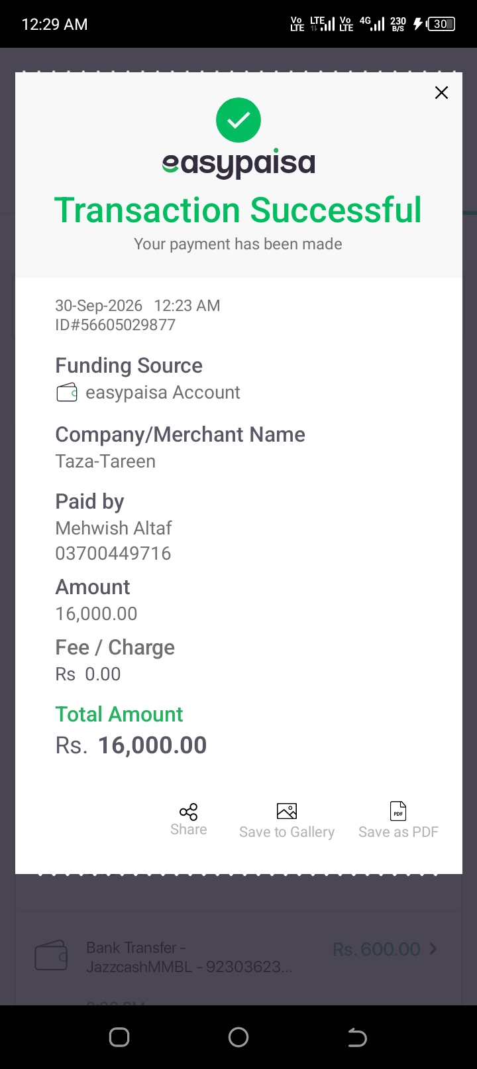Expand the Rs. 600.00 transaction chevron
Screen dimensions: 477x1069
[433, 949]
